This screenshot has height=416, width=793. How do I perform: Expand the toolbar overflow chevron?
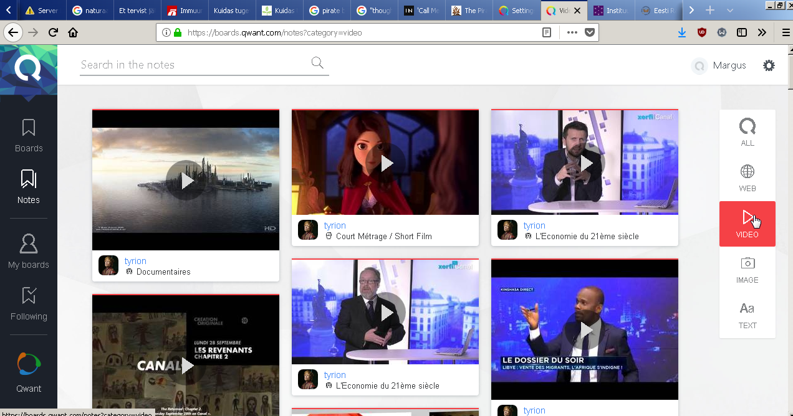pos(762,32)
